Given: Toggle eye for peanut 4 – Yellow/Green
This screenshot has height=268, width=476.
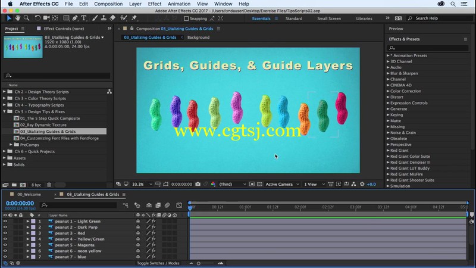Looking at the screenshot, I should (x=5, y=239).
